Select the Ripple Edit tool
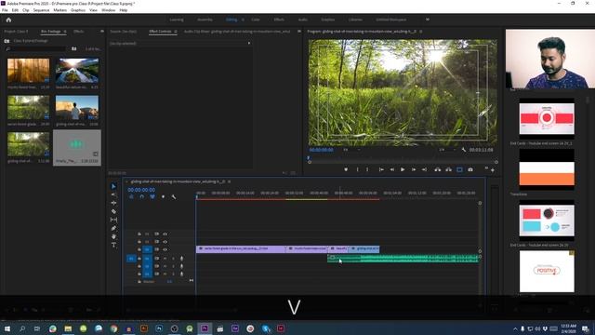 tap(113, 203)
